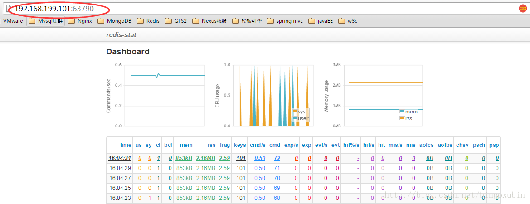530x204 pixels.
Task: Click the exp/s column header
Action: 292,145
